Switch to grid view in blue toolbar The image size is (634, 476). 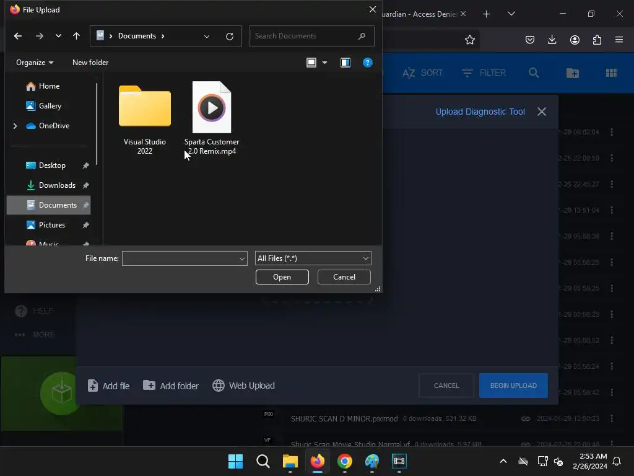click(x=611, y=73)
